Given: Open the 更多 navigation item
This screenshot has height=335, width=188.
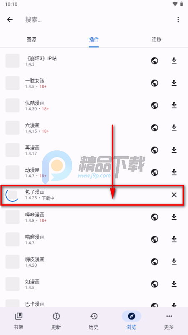Looking at the screenshot, I should pos(169,321).
